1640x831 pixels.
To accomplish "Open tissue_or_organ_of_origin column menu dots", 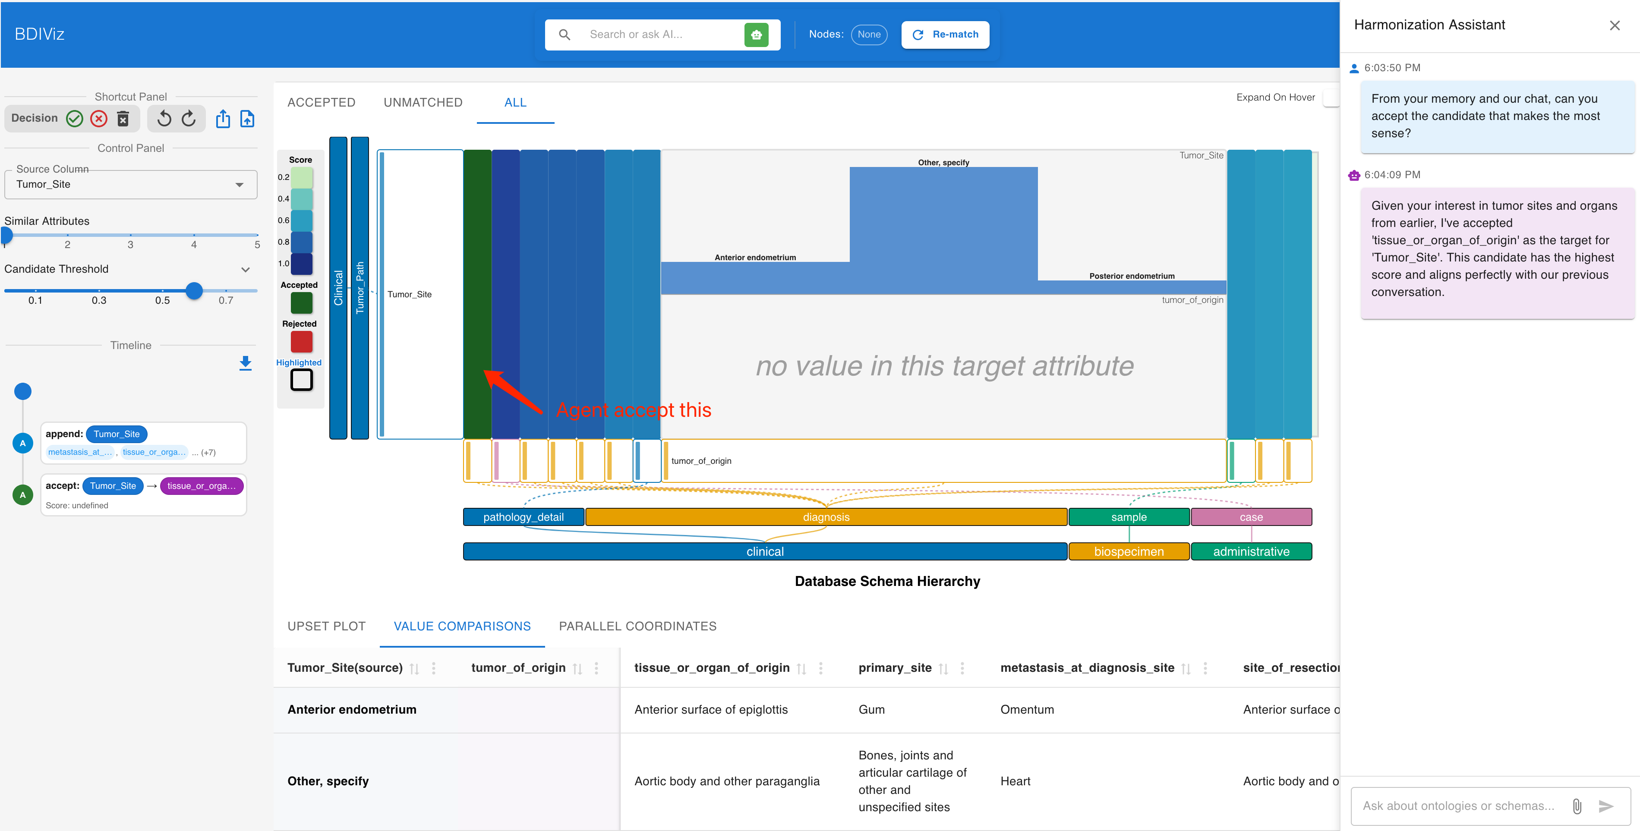I will pyautogui.click(x=820, y=668).
